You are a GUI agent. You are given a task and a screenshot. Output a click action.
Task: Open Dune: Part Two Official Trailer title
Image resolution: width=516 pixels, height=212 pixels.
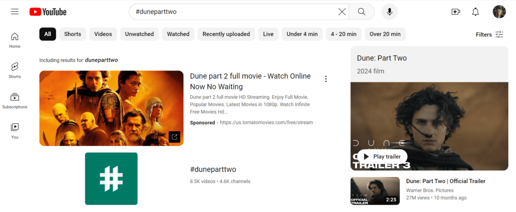click(446, 181)
